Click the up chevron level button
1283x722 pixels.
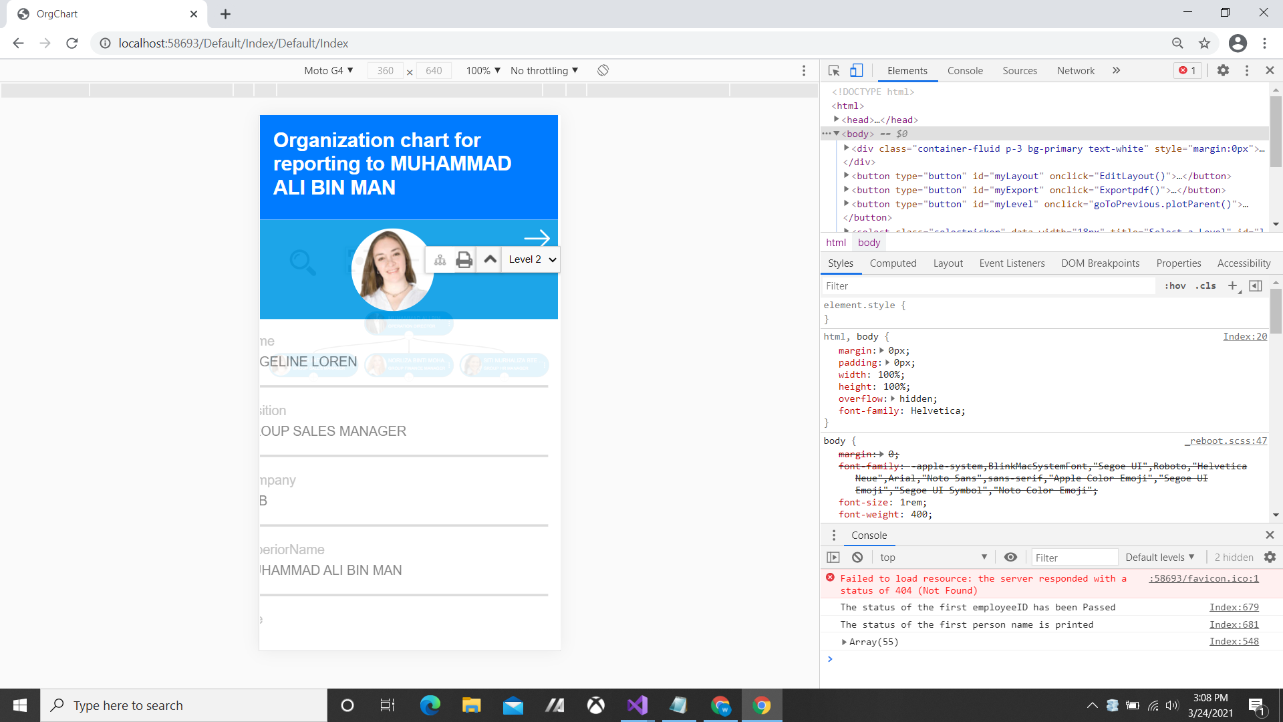[x=490, y=259]
